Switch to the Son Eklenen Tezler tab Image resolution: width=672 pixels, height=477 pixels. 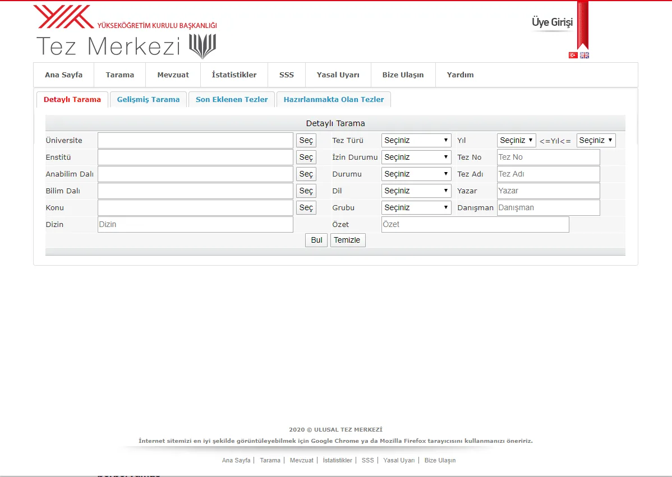point(232,99)
